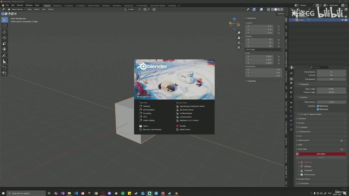Screen dimensions: 349x196
Task: Open the Render menu
Action: [20, 5]
